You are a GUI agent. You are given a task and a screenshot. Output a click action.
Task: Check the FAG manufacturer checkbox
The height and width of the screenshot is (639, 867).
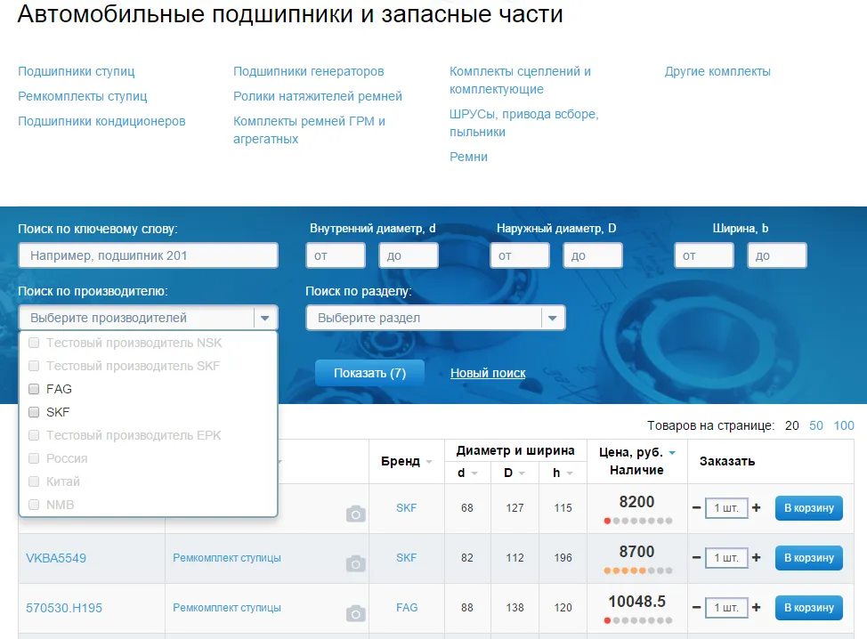[x=33, y=389]
